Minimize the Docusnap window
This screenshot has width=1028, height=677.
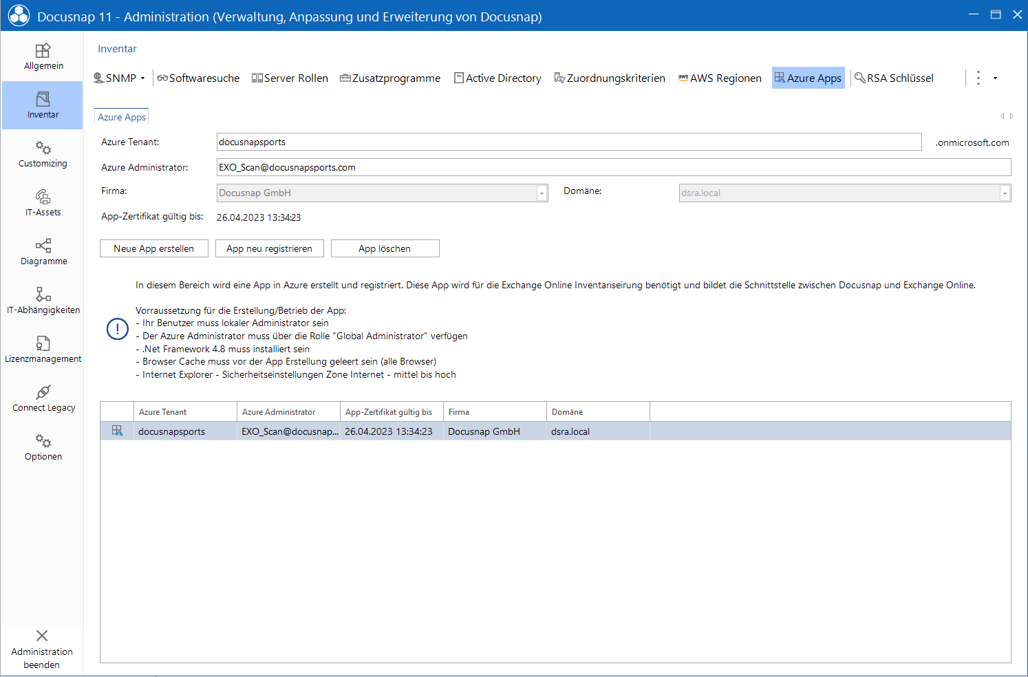click(974, 14)
